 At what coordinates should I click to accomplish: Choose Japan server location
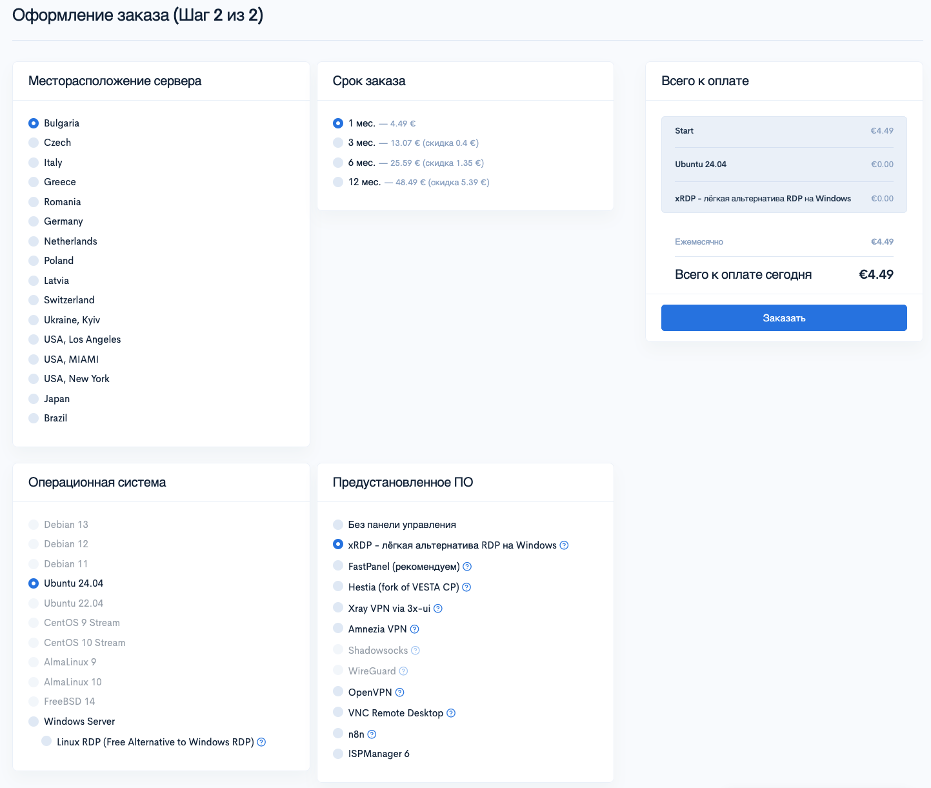click(34, 399)
